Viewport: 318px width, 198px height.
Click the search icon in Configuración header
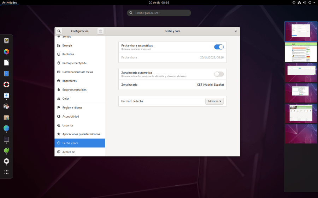(59, 31)
